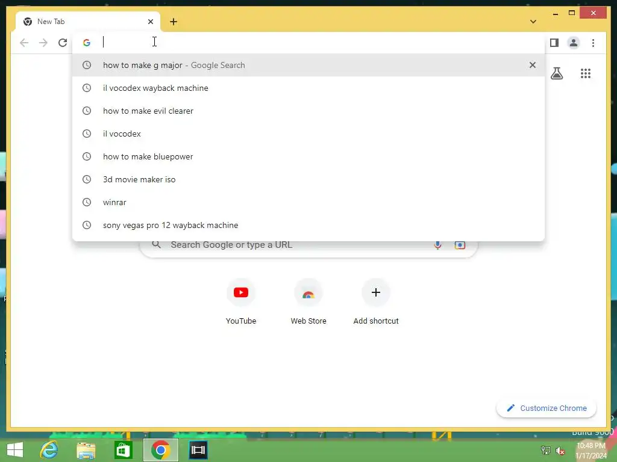Screen dimensions: 617x462
Task: Search by image with the Lens icon
Action: 460,245
